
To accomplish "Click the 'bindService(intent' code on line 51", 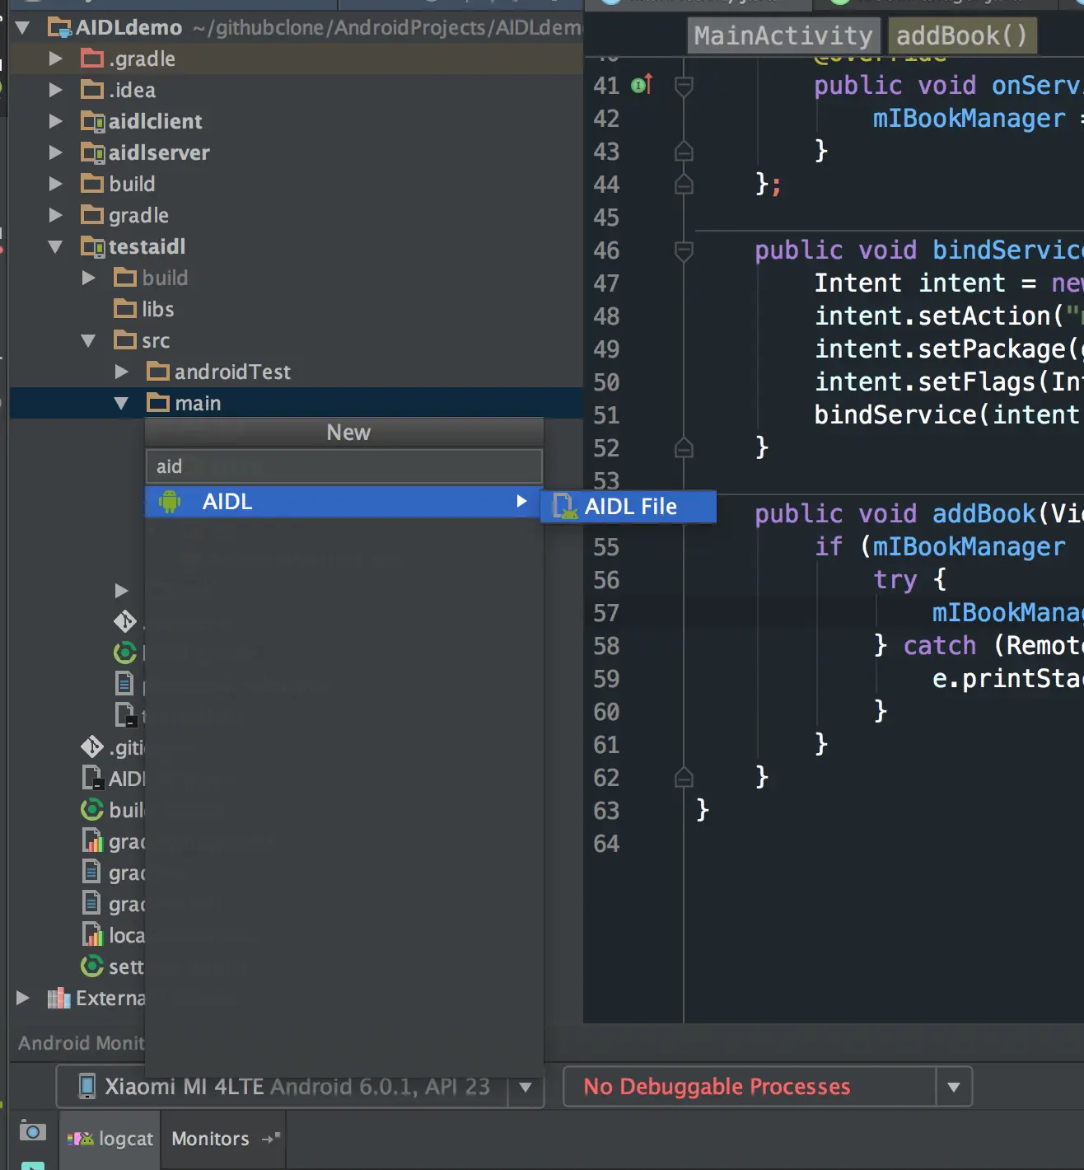I will [946, 415].
